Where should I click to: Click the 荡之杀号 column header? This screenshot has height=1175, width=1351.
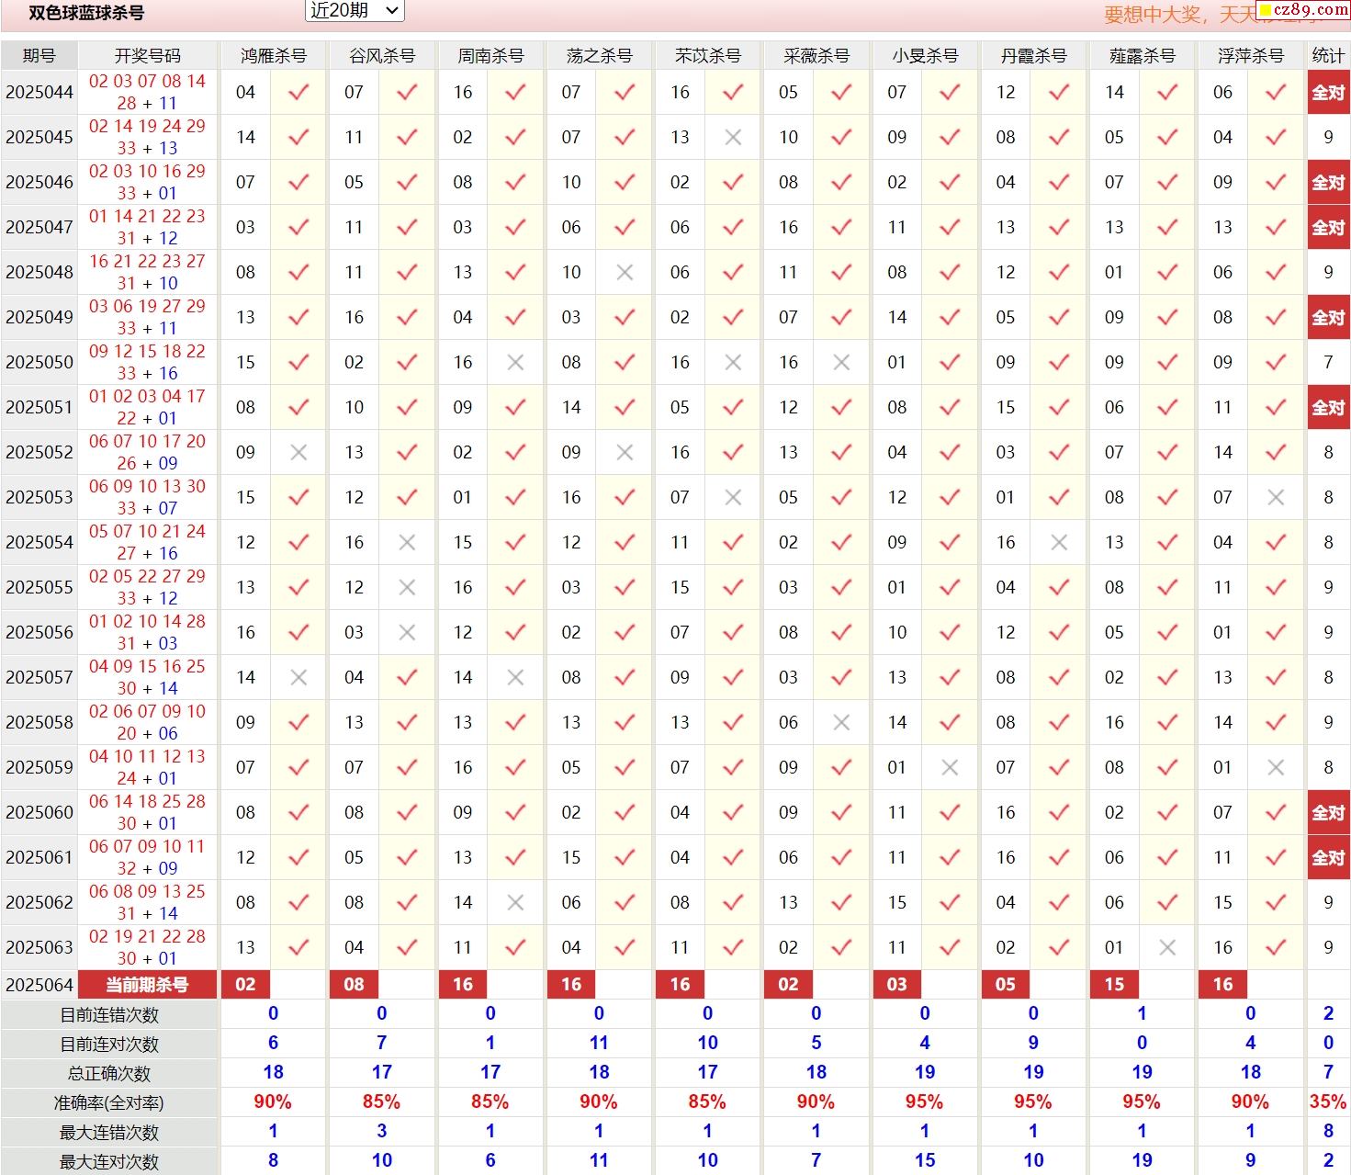pos(599,55)
